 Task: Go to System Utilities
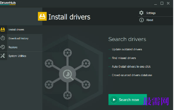coord(21,56)
